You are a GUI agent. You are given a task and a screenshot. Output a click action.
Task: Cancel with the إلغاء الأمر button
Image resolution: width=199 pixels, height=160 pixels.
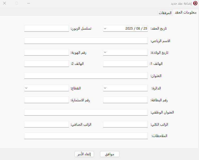coord(84,154)
